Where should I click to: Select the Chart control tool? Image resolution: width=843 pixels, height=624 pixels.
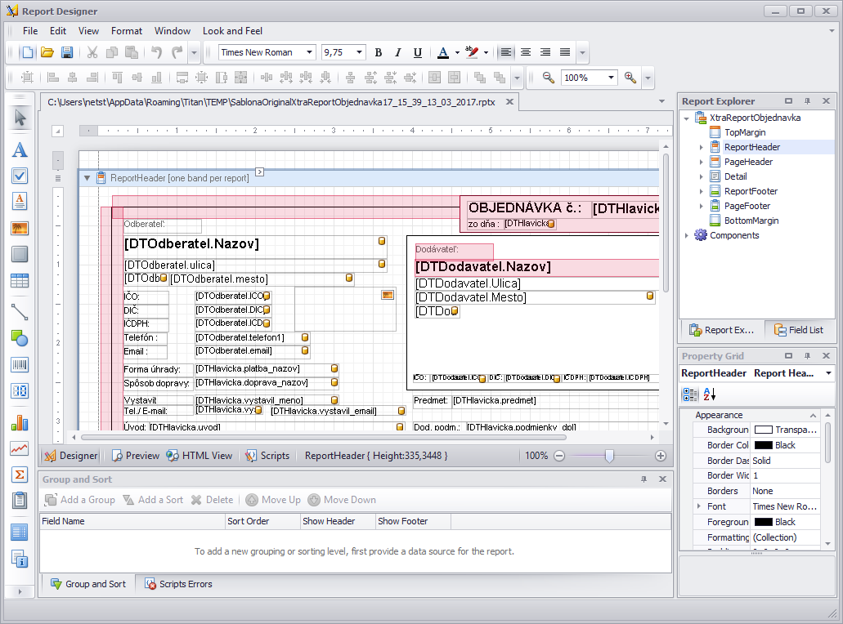point(20,423)
